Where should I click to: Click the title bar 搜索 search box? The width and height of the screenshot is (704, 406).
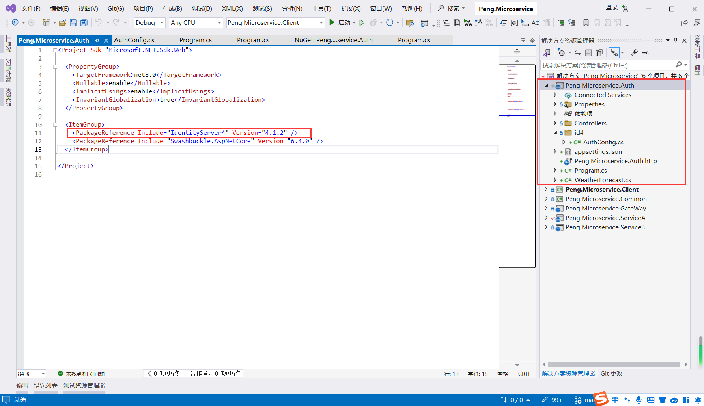[452, 8]
